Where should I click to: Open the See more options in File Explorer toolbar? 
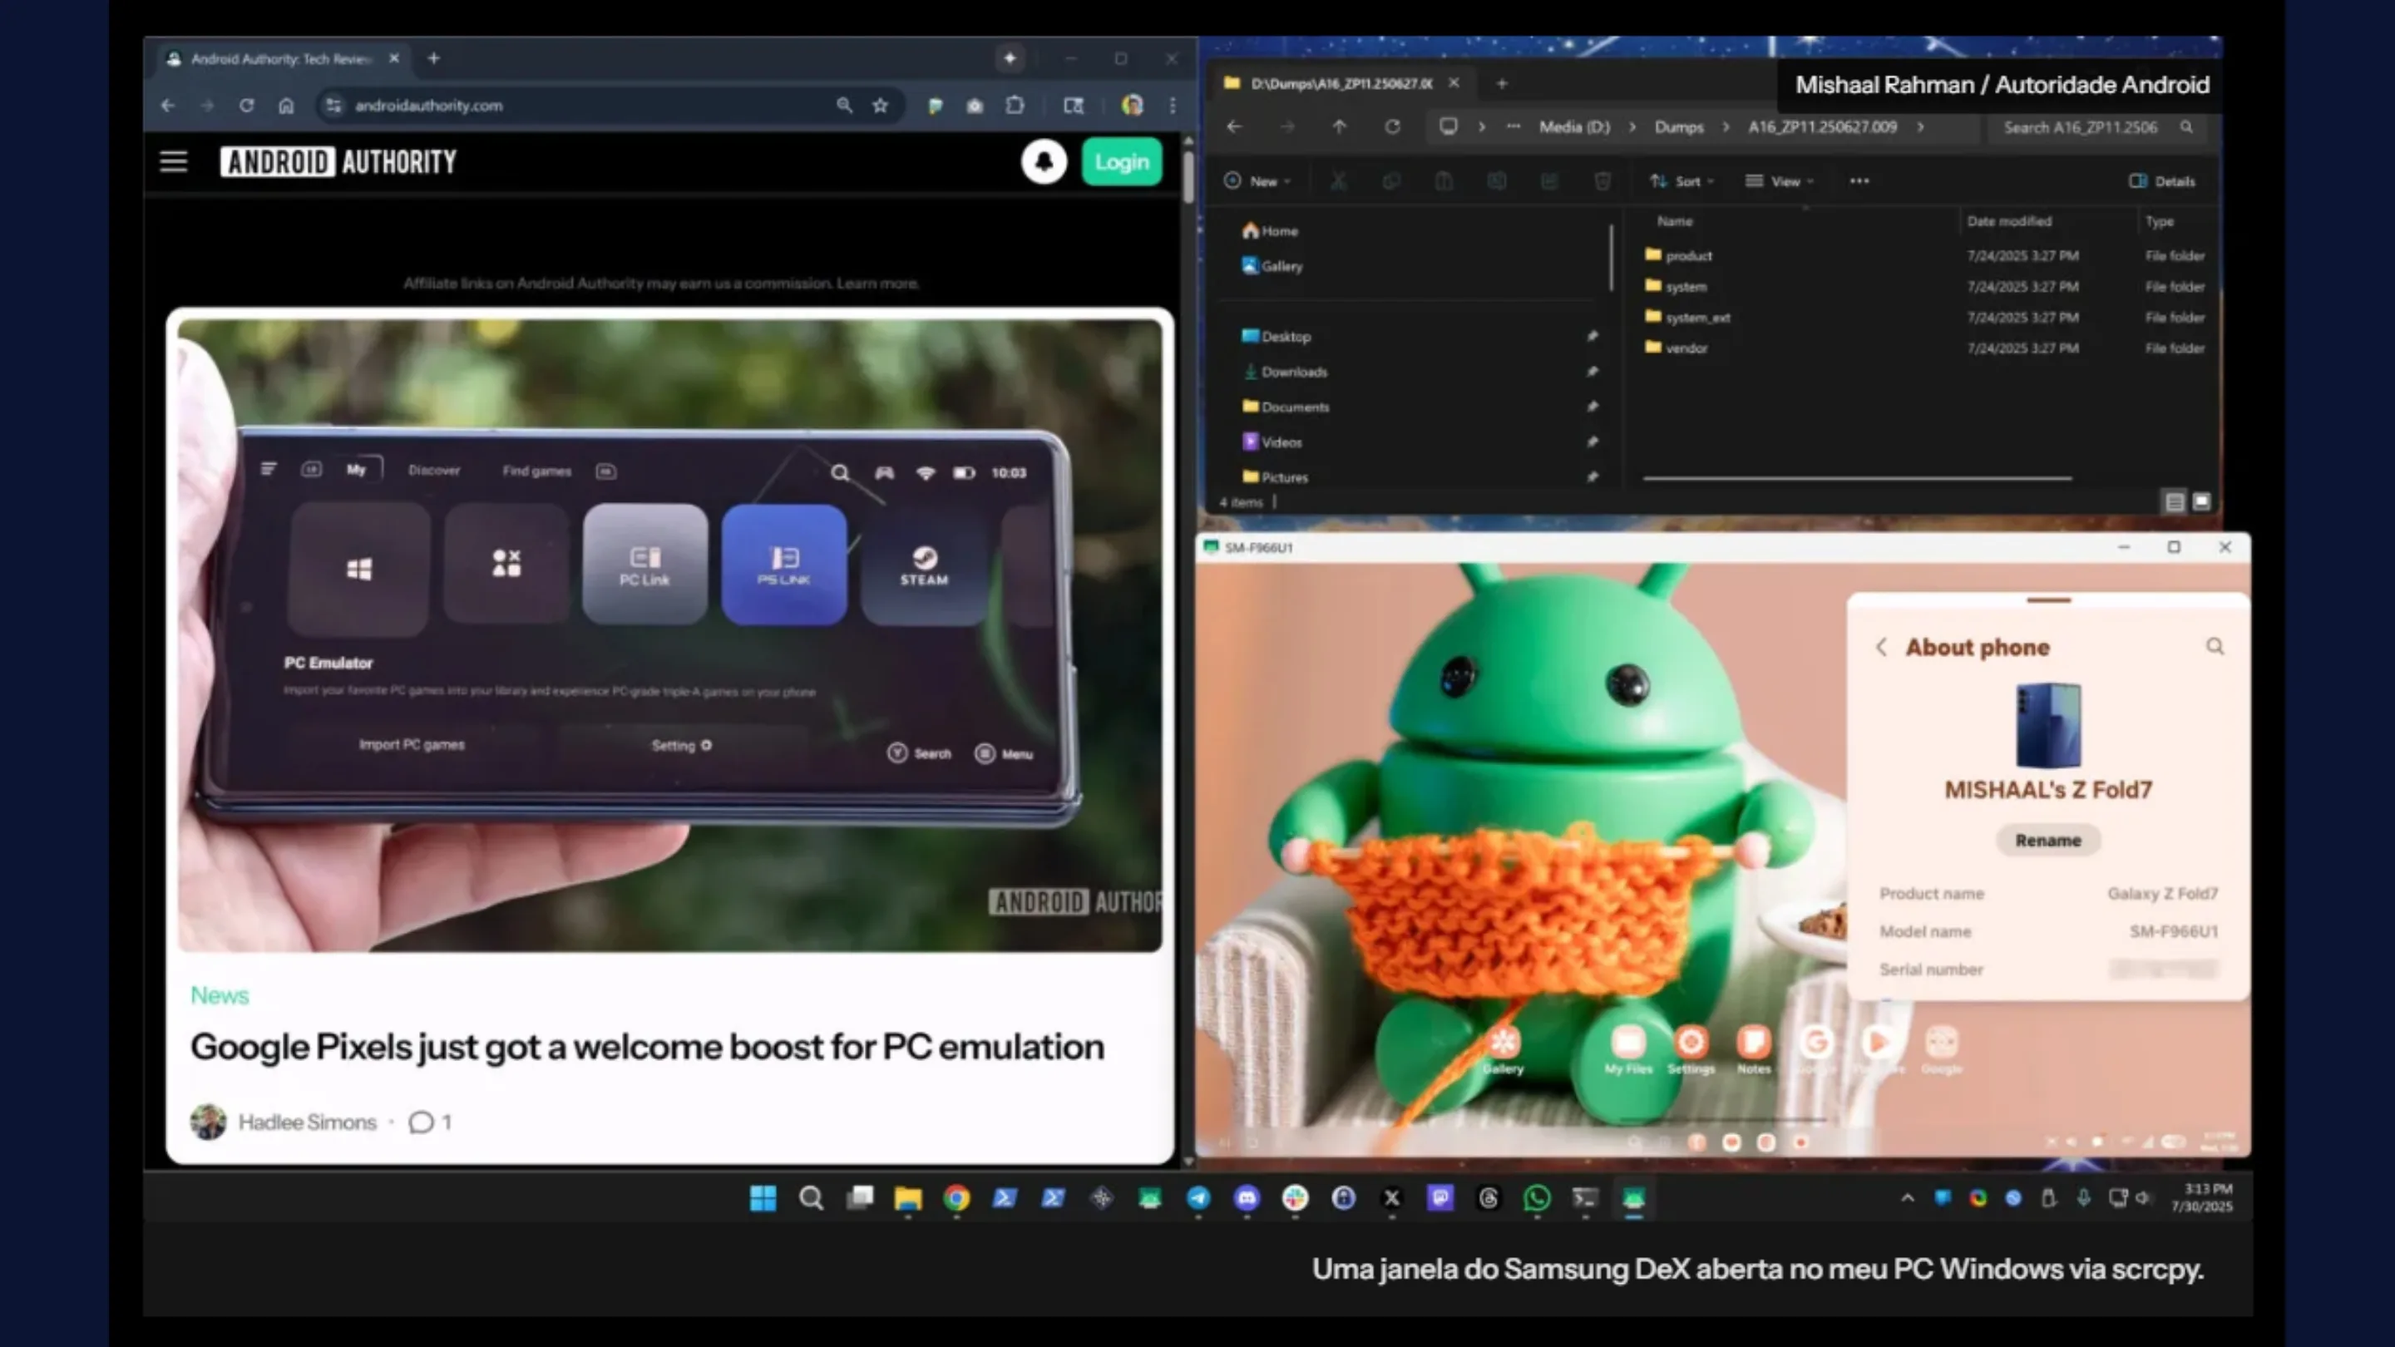(x=1859, y=181)
